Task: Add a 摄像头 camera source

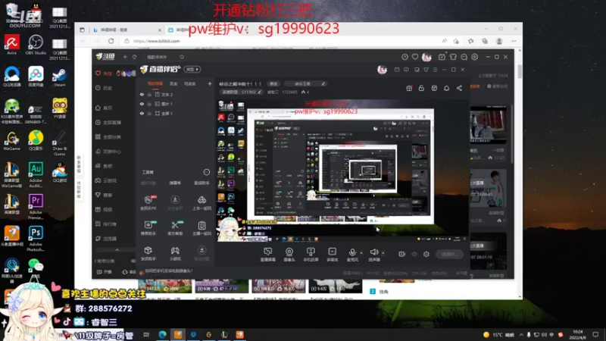Action: (289, 255)
